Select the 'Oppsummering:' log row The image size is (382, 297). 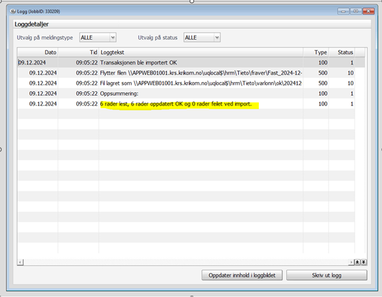(186, 94)
